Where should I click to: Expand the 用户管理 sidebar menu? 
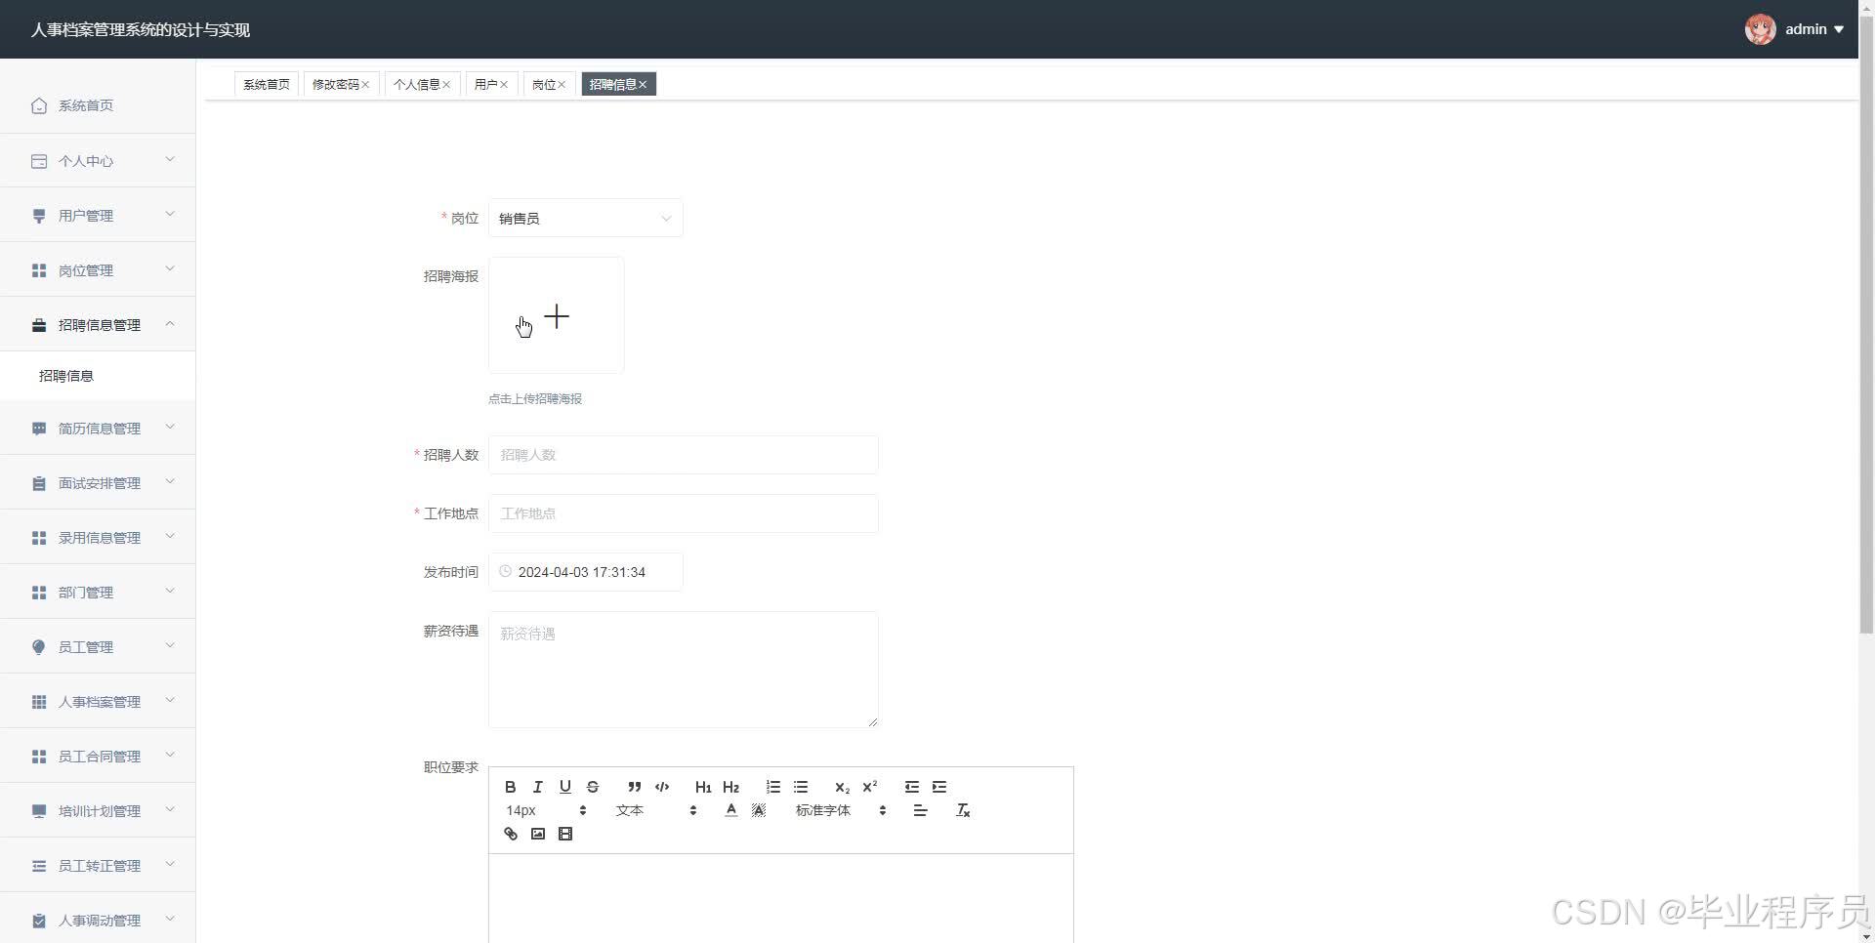[98, 215]
